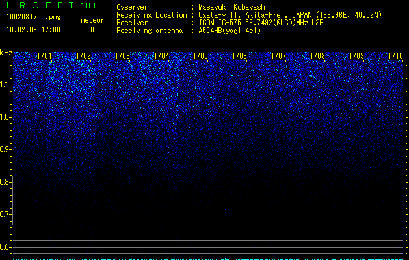Click the Ogata-vill. Akita-Pref. JAPAN location text
The image size is (409, 260).
tap(290, 15)
